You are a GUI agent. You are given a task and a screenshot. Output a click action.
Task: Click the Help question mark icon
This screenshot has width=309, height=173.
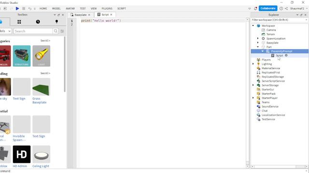(x=281, y=9)
